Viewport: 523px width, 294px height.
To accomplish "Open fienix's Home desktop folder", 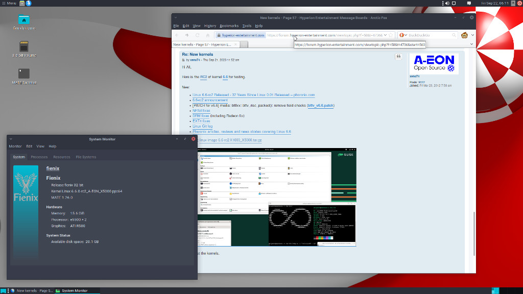I will (x=23, y=22).
